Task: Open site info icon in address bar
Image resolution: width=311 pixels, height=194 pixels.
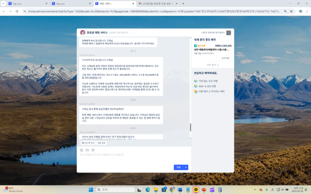Action: (25, 11)
